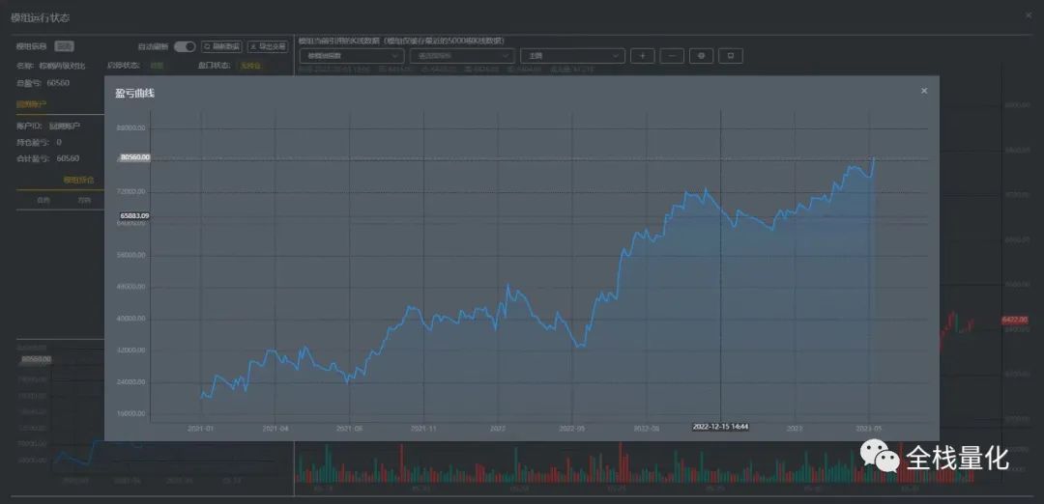This screenshot has width=1044, height=504.
Task: Click the square screen icon after the gear
Action: tap(731, 56)
